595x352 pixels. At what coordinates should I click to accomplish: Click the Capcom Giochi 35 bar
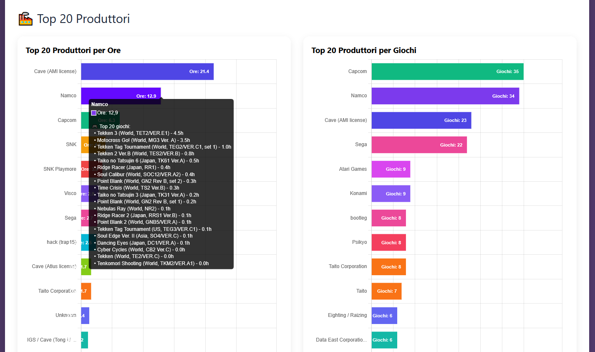pos(448,71)
